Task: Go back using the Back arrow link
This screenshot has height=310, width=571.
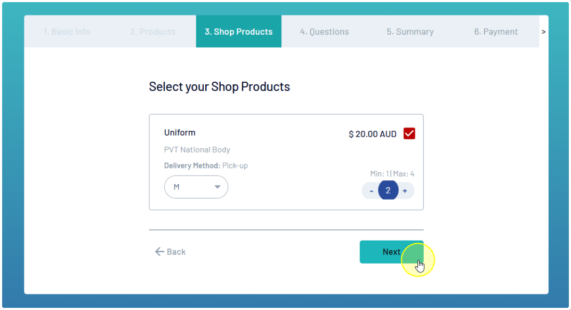Action: [170, 252]
